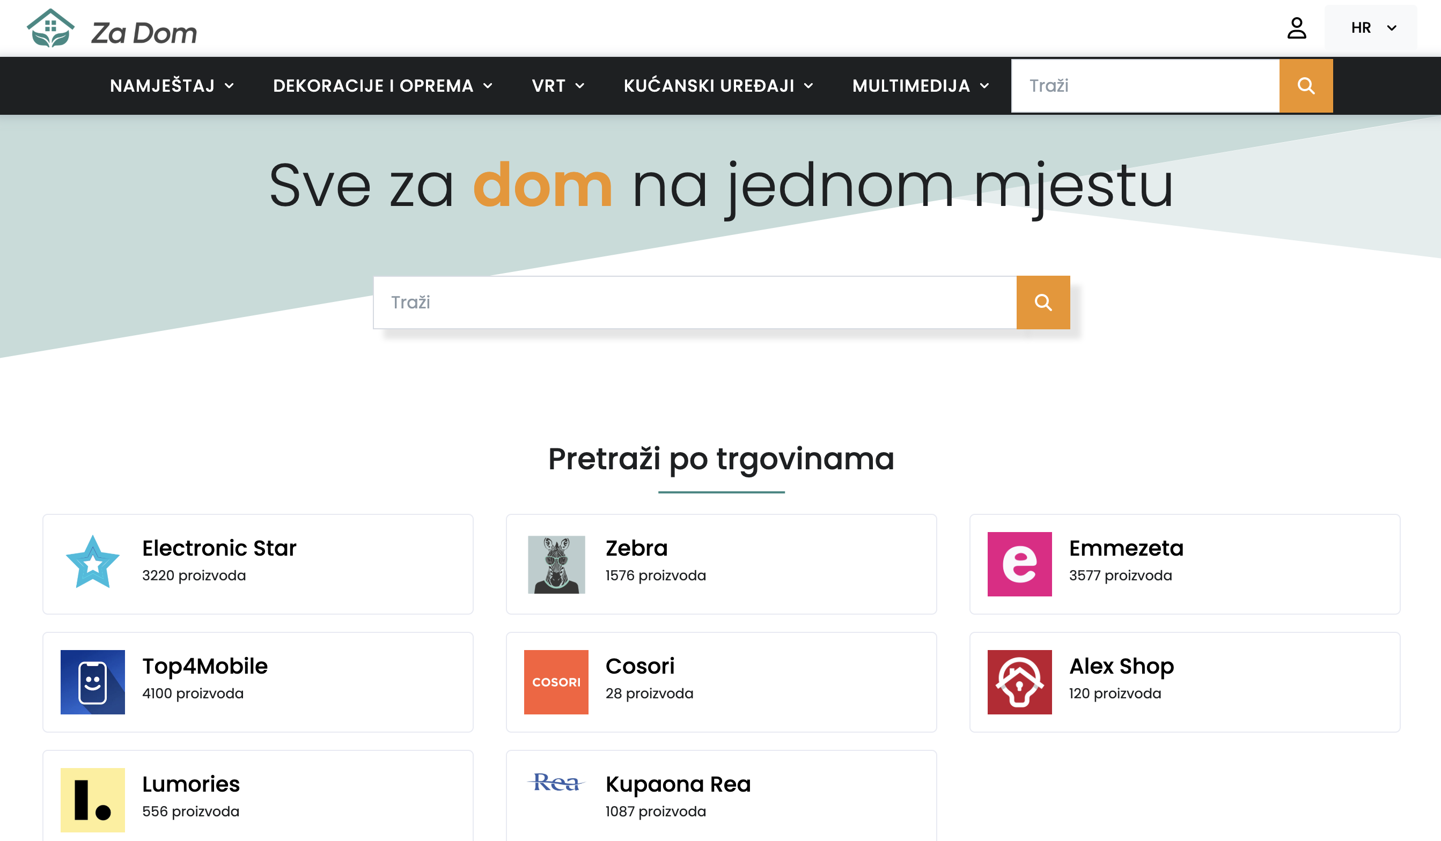This screenshot has width=1441, height=841.
Task: Open Zebra store zebra logo
Action: (x=556, y=564)
